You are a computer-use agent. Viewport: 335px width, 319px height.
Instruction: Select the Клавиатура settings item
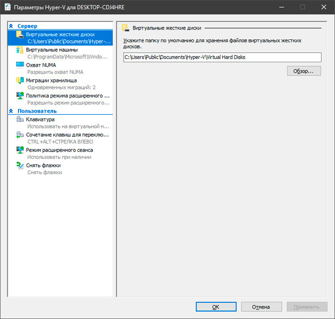[60, 123]
